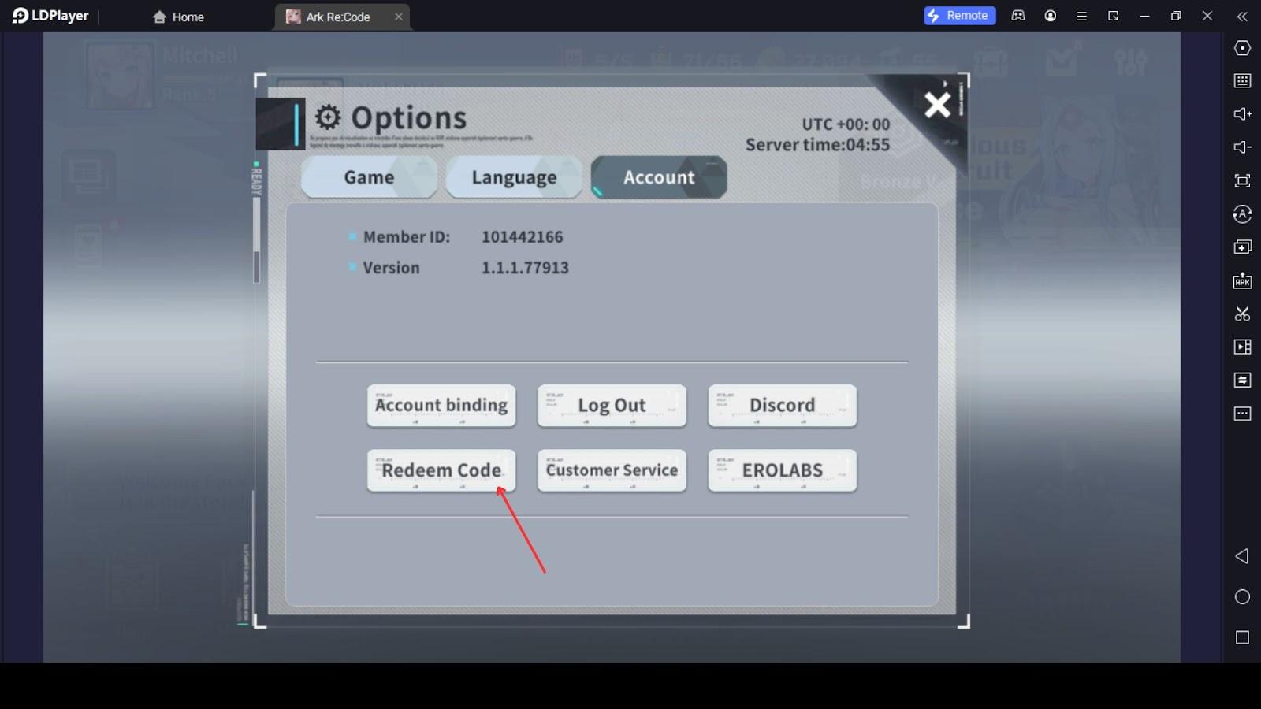Toggle fullscreen icon in sidebar
The height and width of the screenshot is (709, 1261).
click(1242, 180)
